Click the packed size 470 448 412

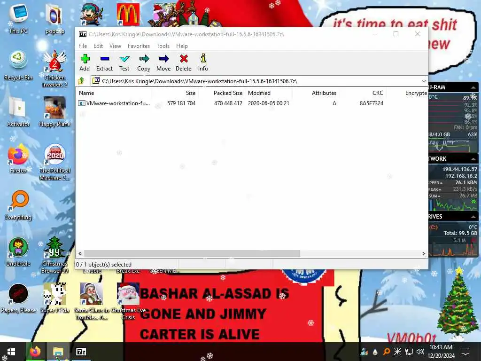coord(228,103)
